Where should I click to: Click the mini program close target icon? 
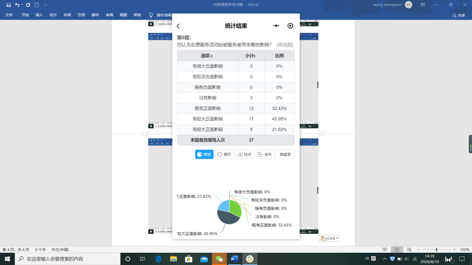[290, 26]
